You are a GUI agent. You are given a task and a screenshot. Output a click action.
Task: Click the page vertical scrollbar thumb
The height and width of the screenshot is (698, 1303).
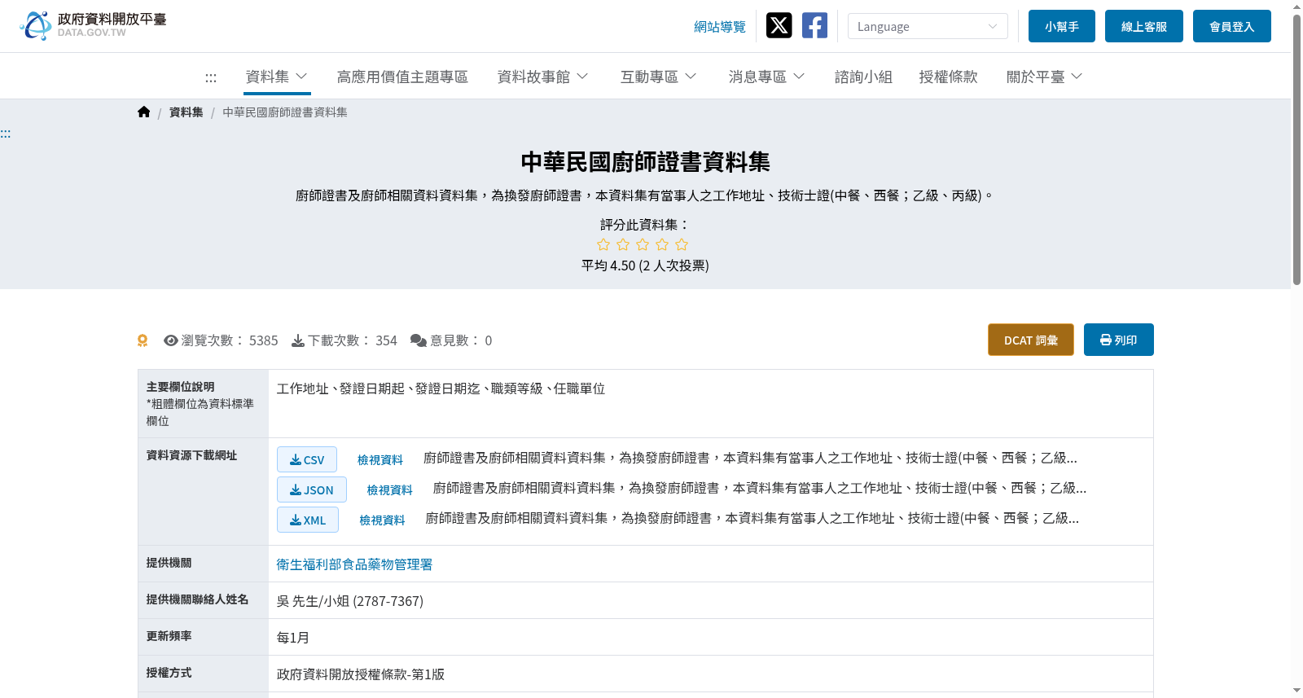point(1296,150)
